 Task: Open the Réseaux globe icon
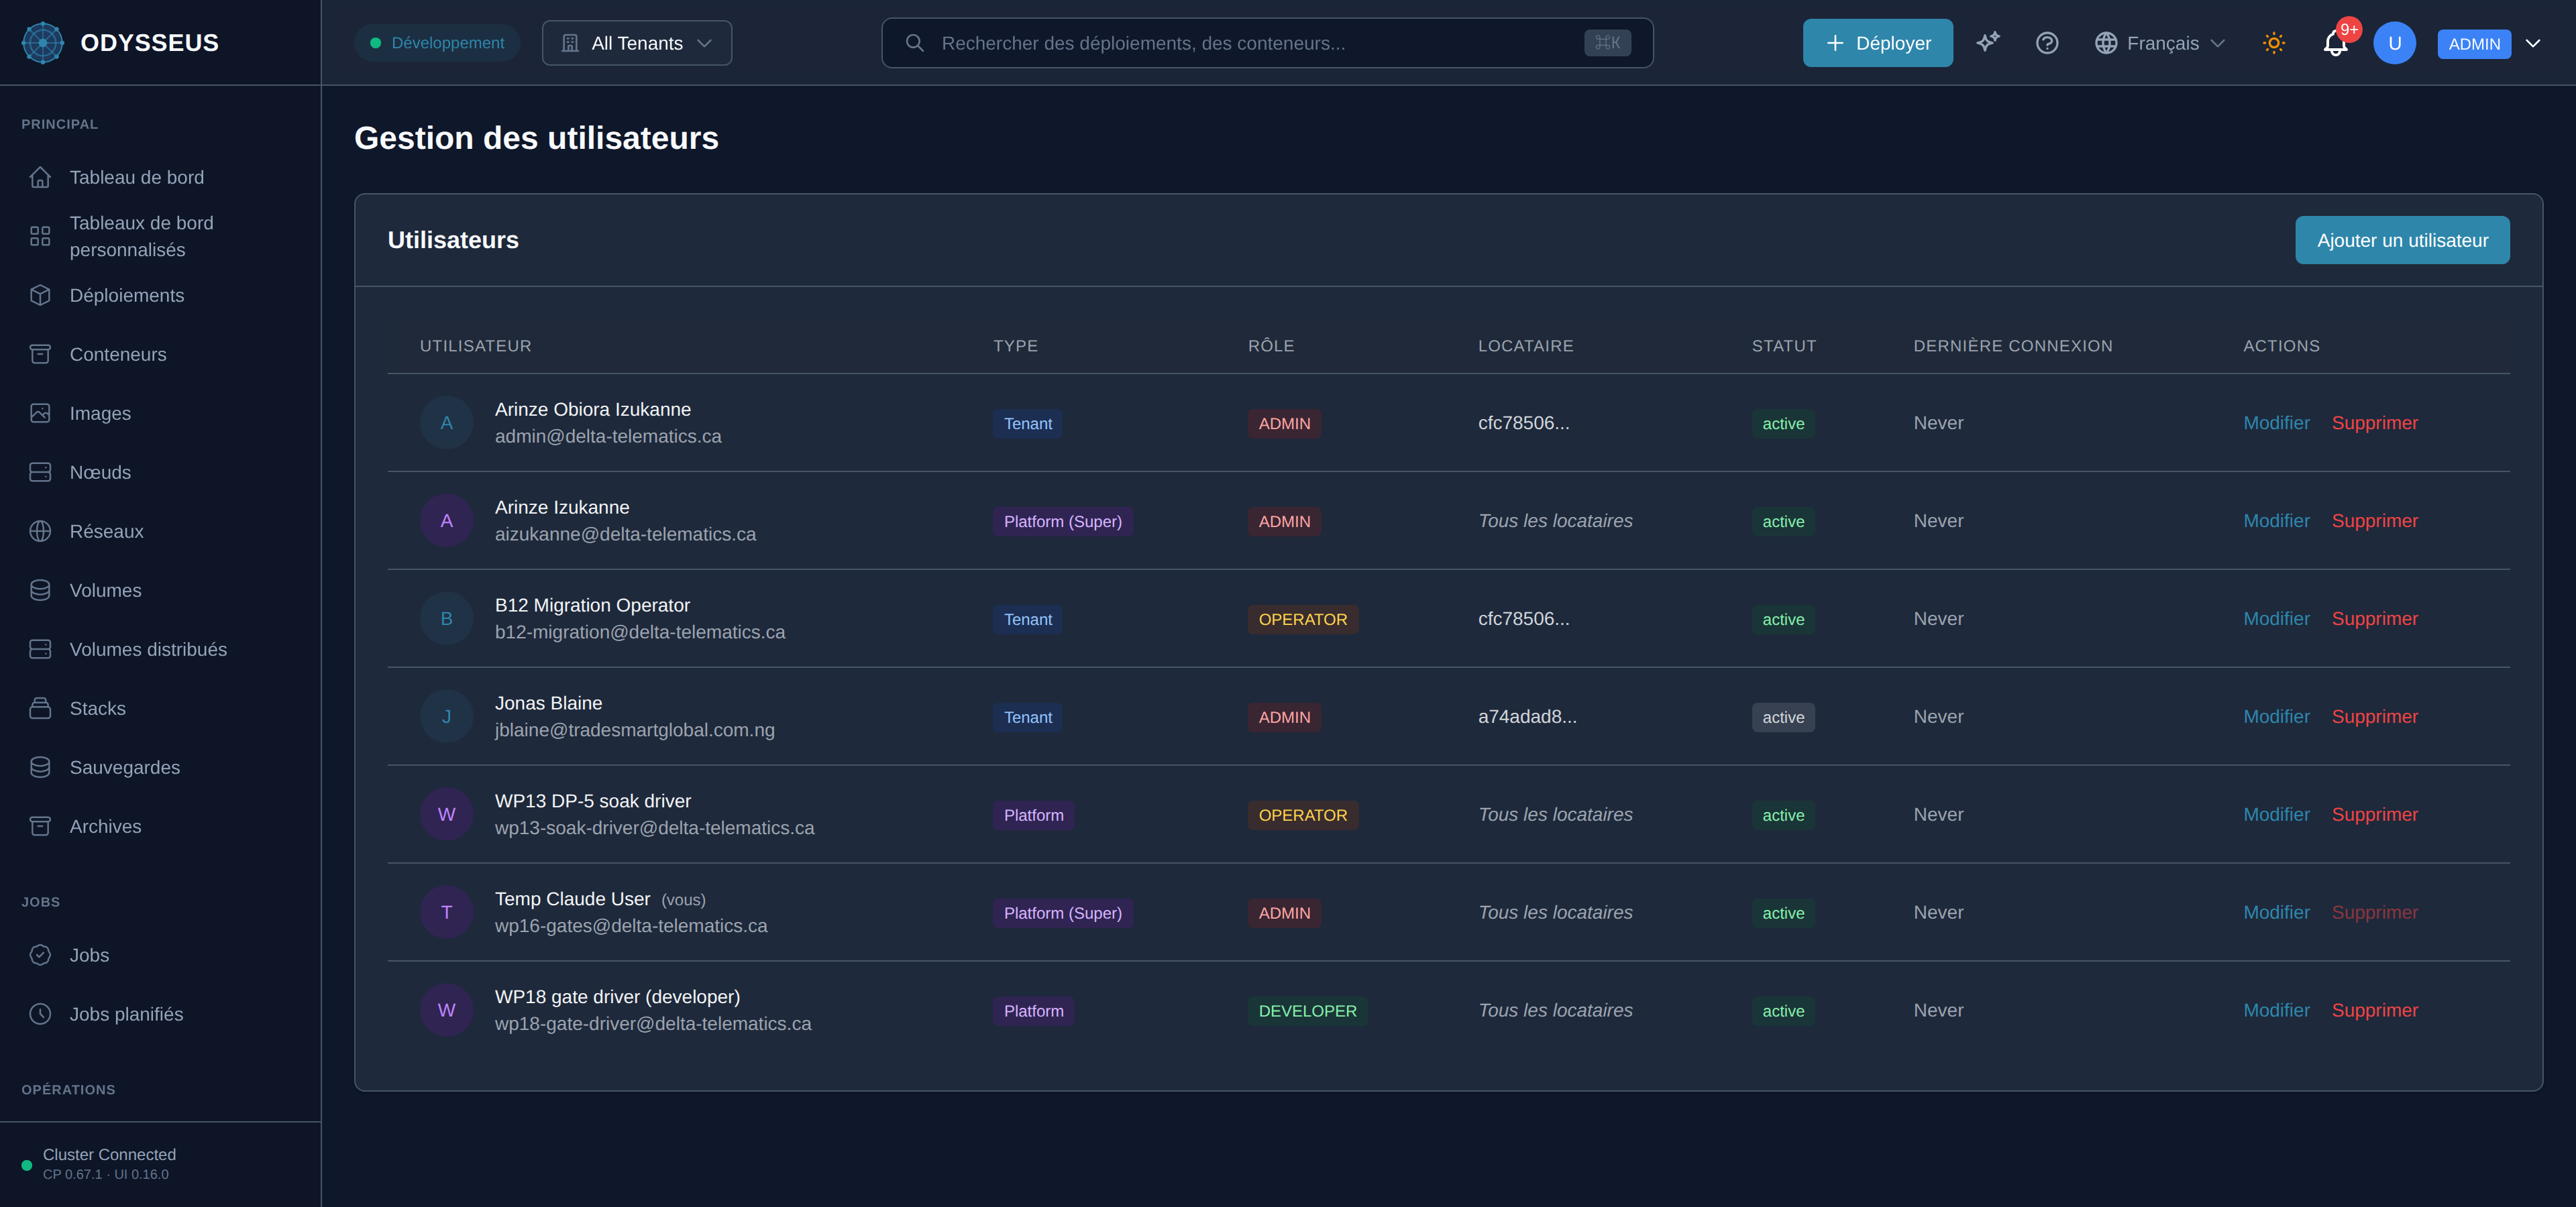[x=40, y=530]
